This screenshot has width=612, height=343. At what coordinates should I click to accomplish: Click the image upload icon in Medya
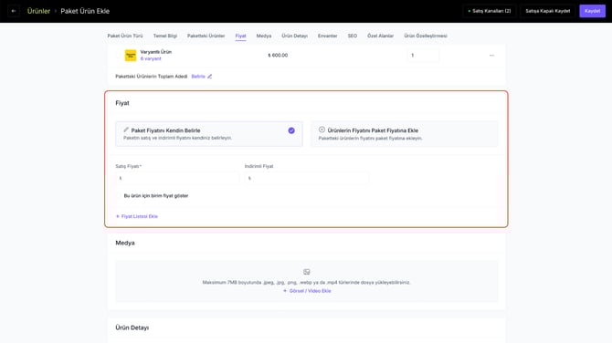306,272
